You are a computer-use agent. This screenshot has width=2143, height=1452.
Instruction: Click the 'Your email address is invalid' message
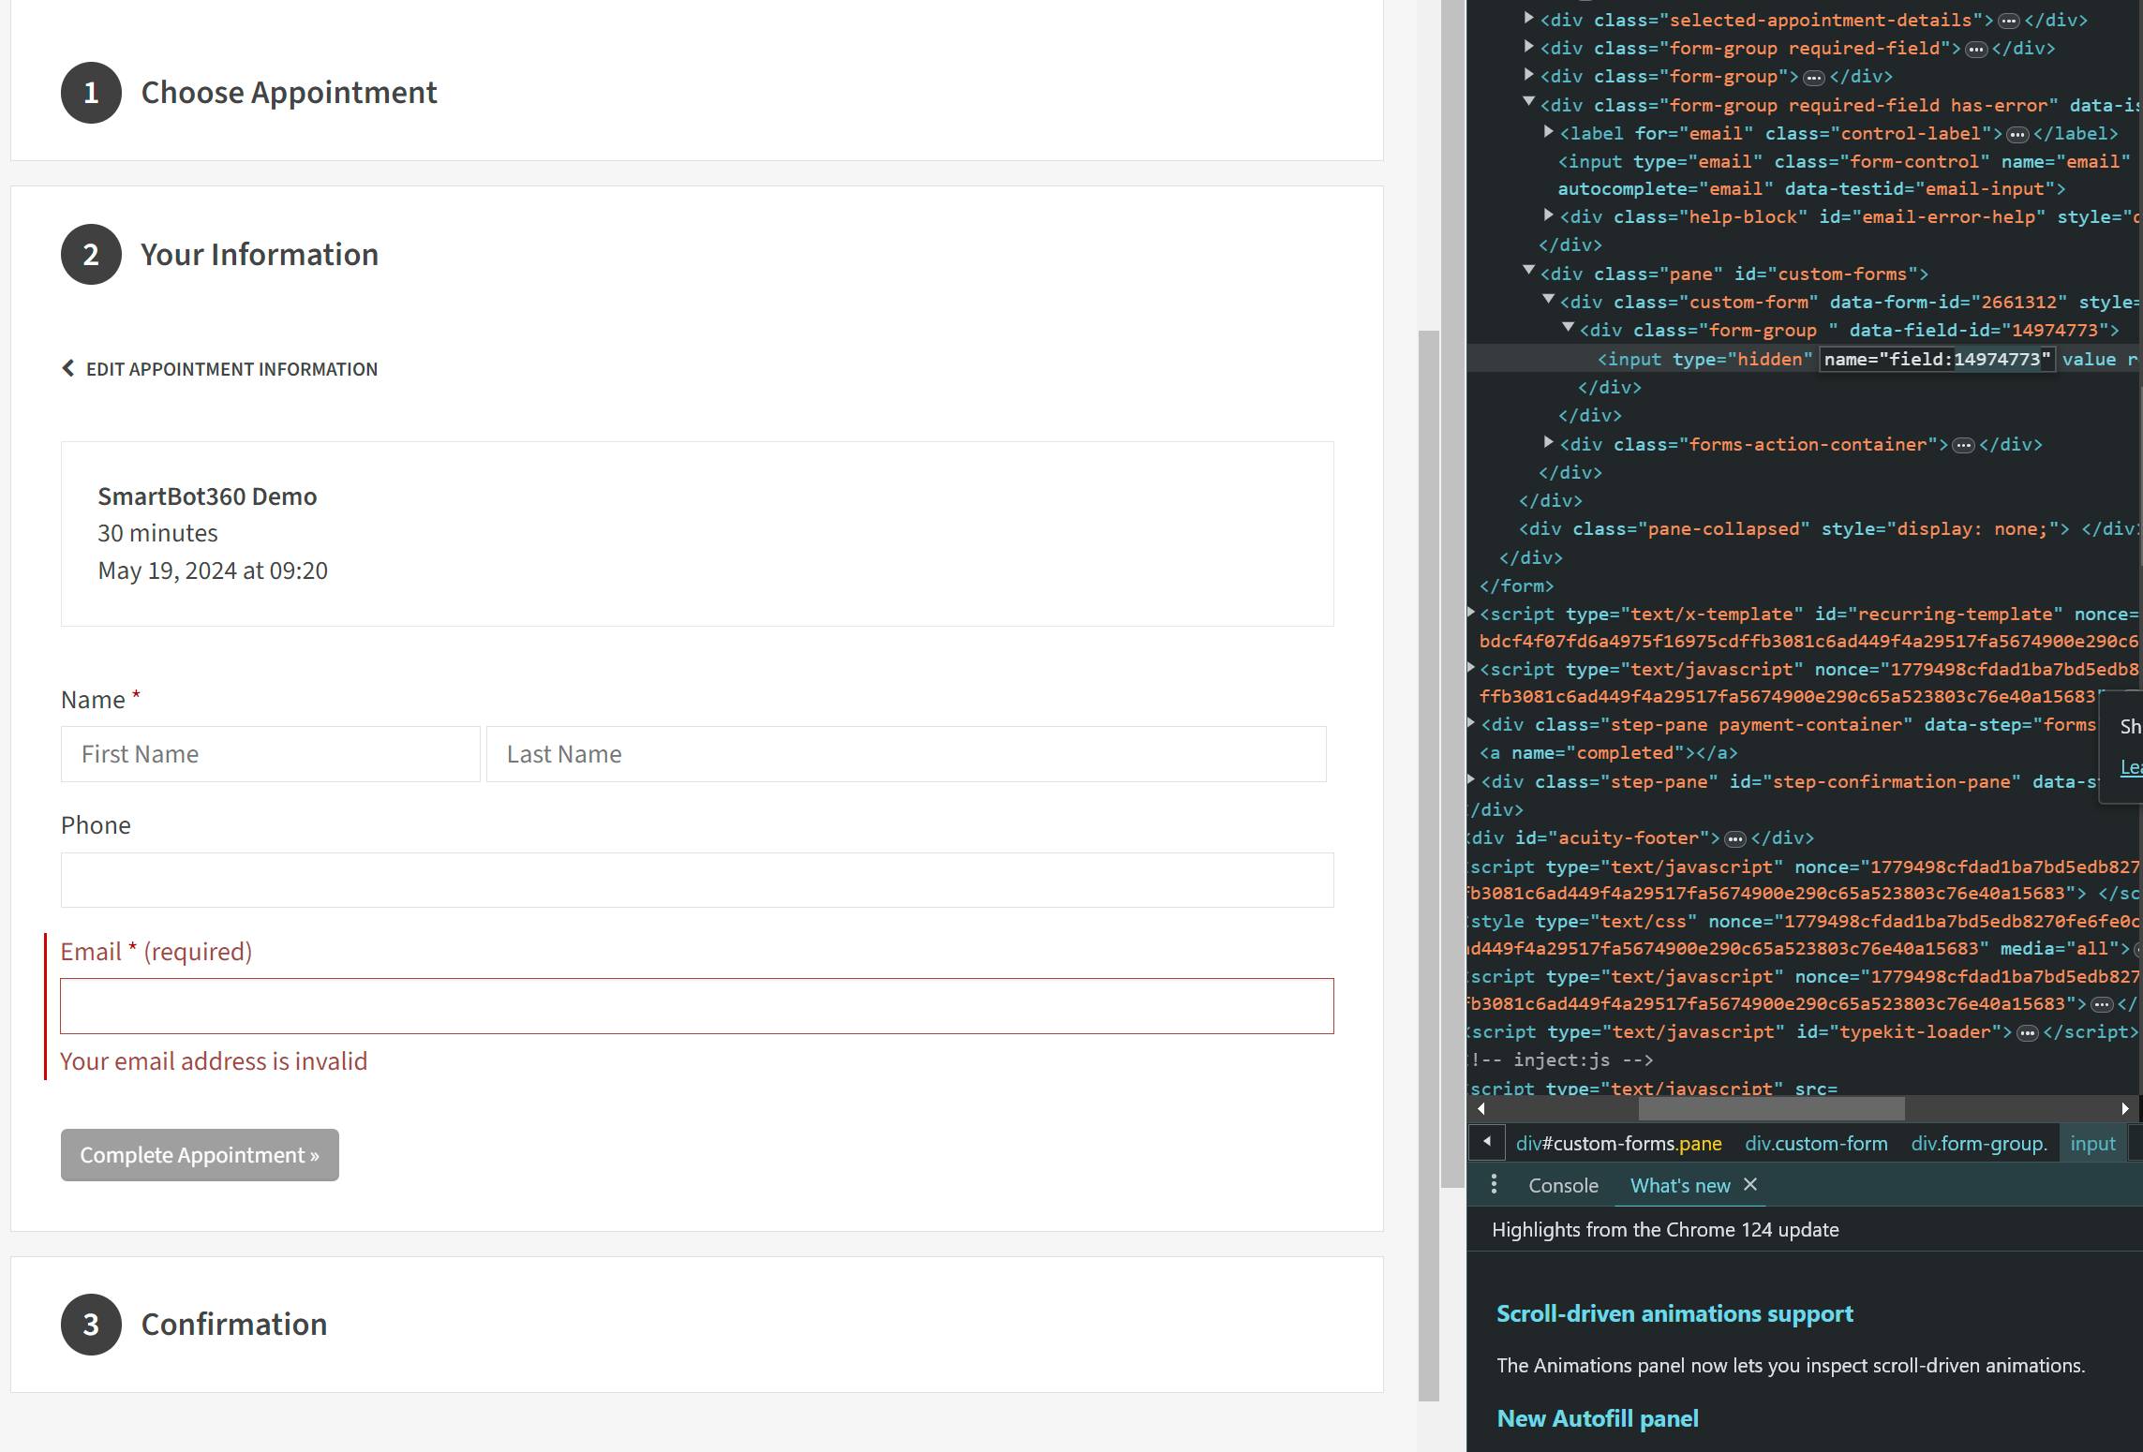[x=214, y=1061]
